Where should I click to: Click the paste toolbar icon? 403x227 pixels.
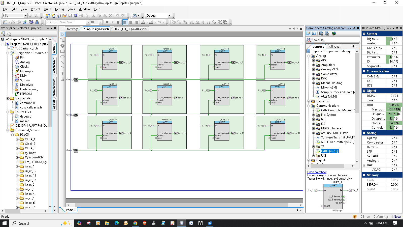(x=105, y=16)
